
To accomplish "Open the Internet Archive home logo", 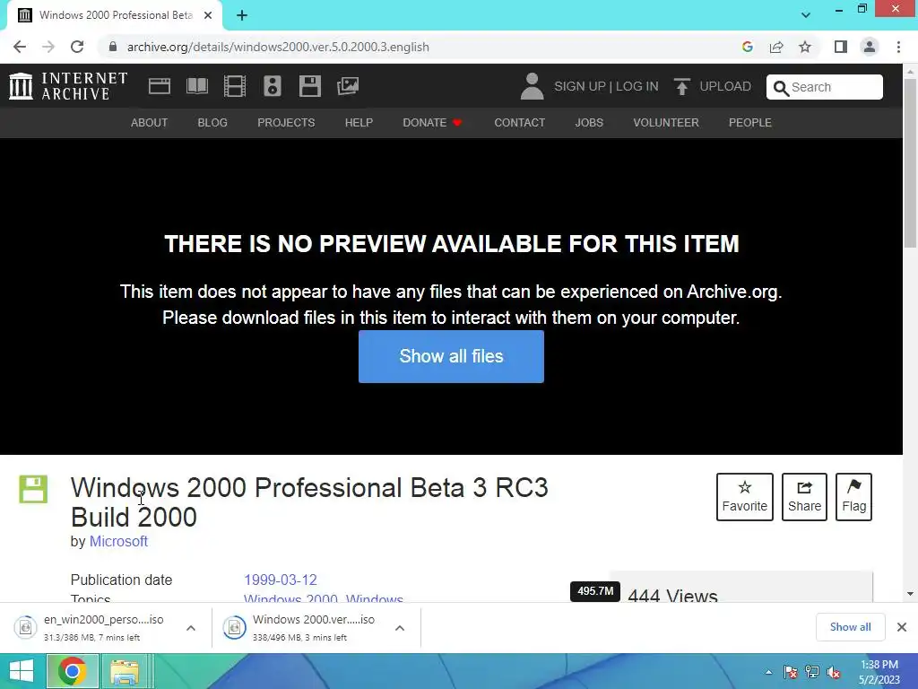I will [68, 86].
